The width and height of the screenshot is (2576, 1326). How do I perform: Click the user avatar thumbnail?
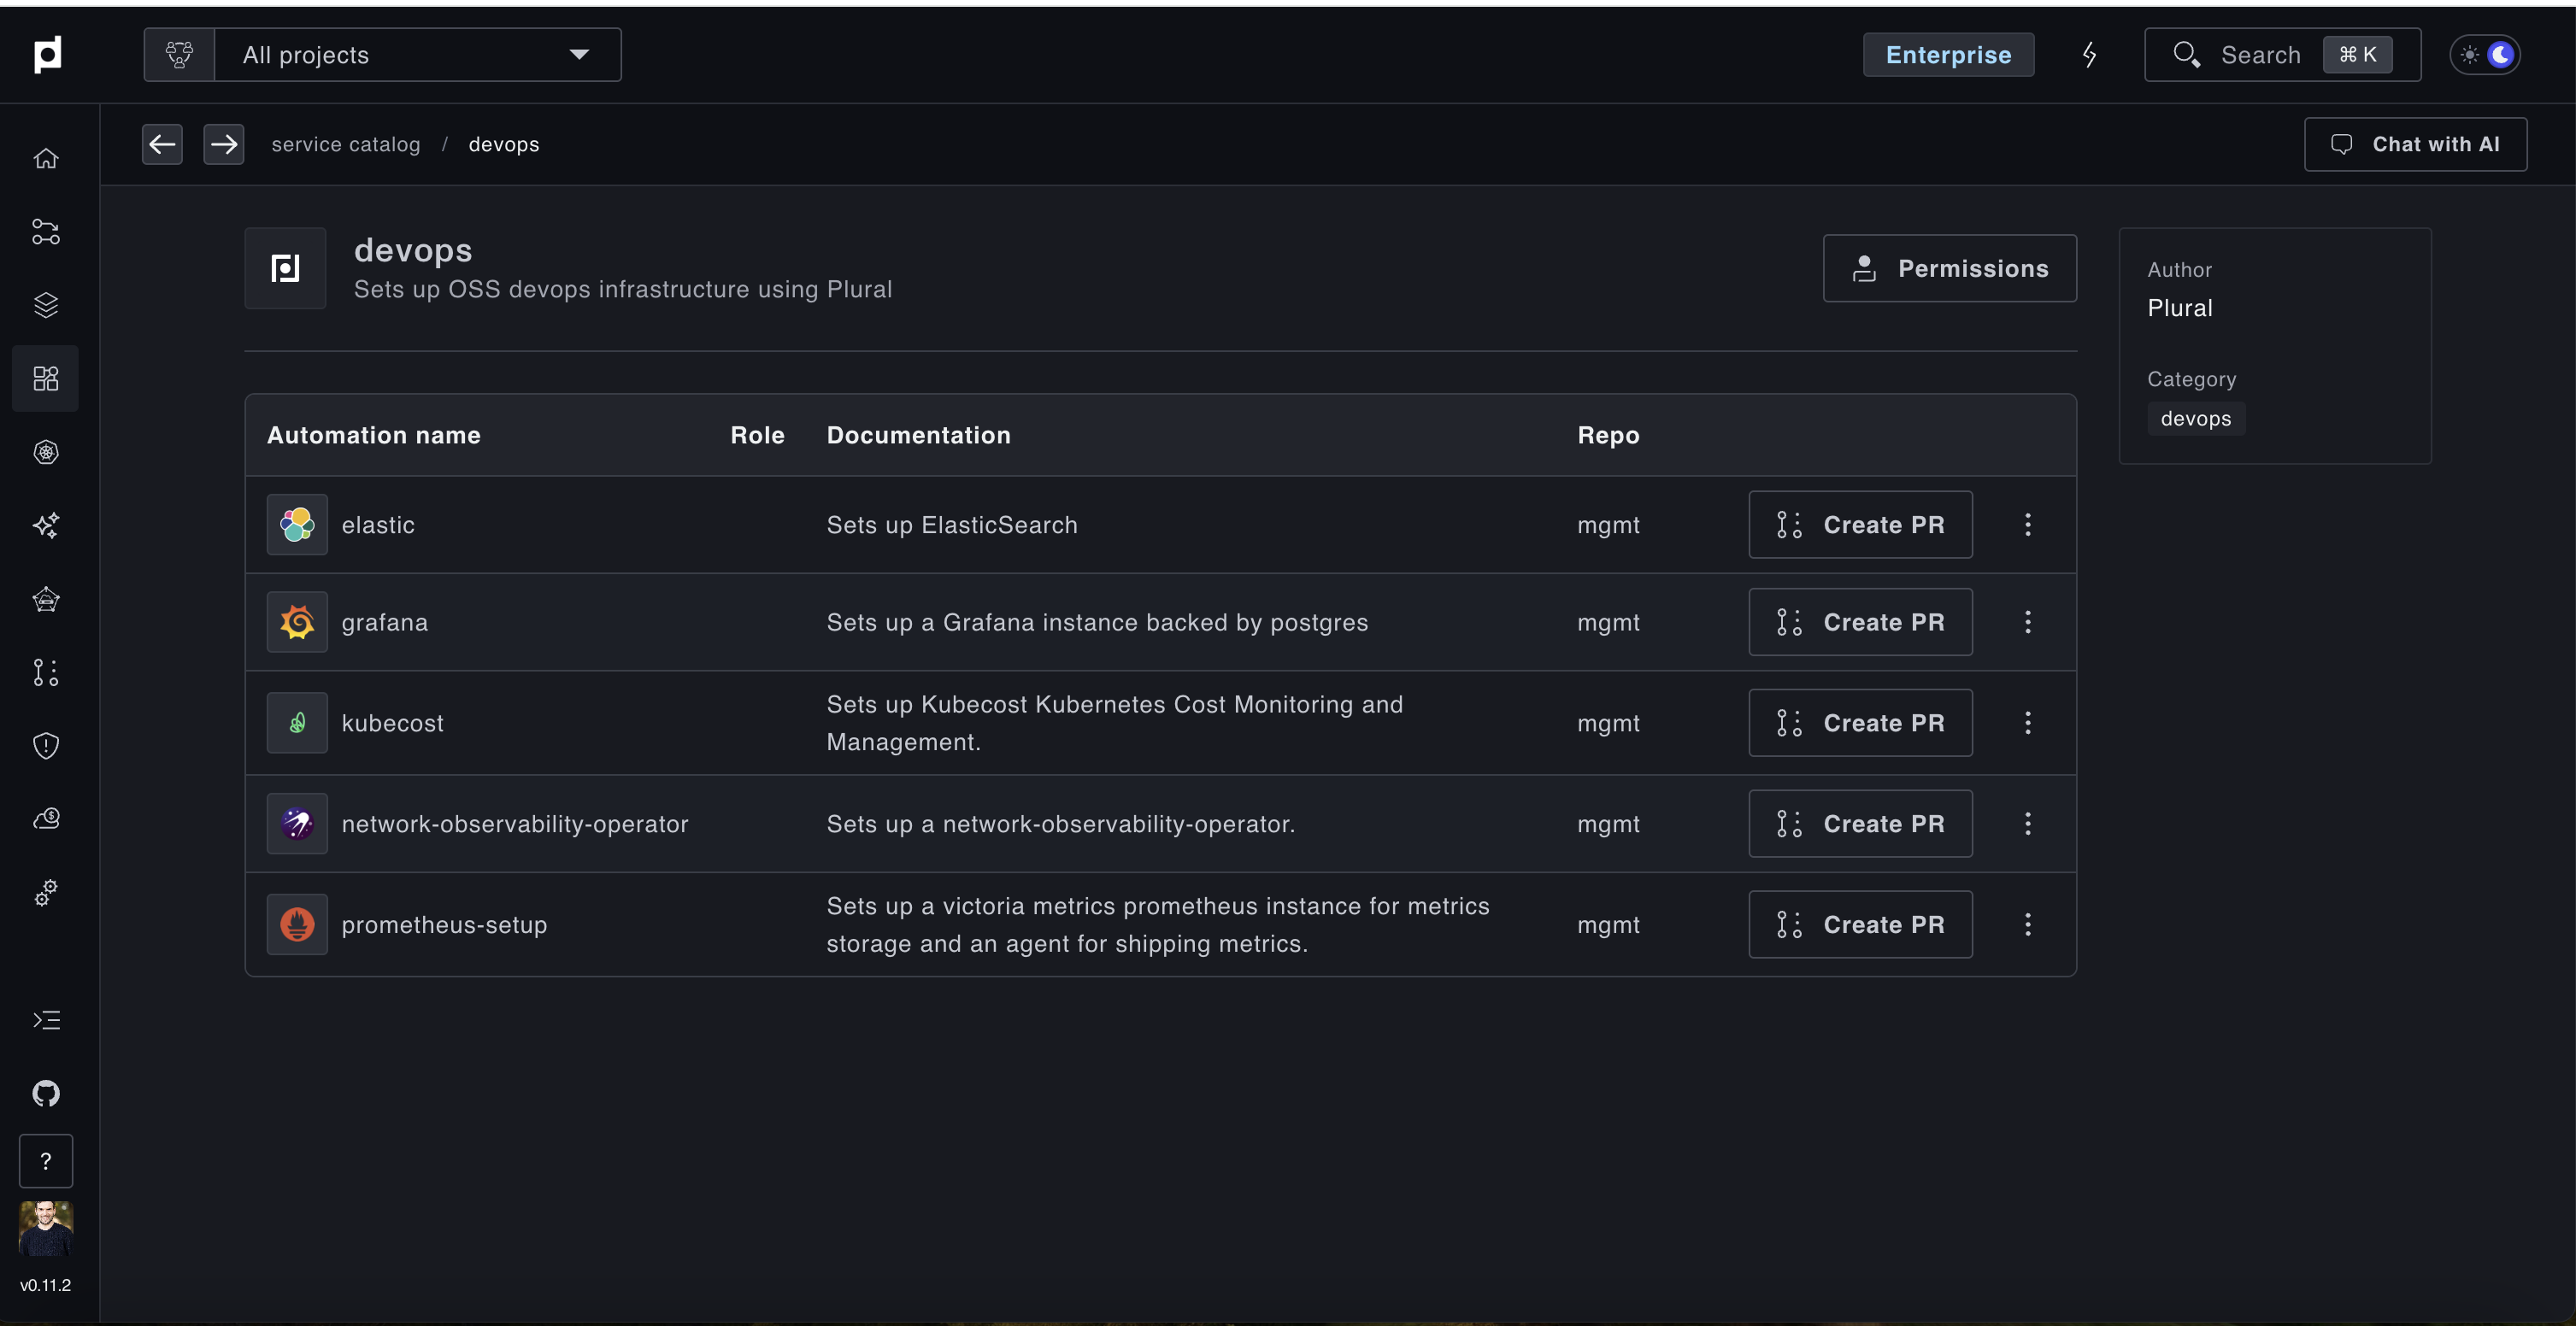(46, 1227)
